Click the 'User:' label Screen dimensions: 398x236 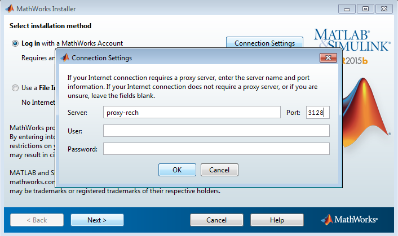(x=75, y=131)
